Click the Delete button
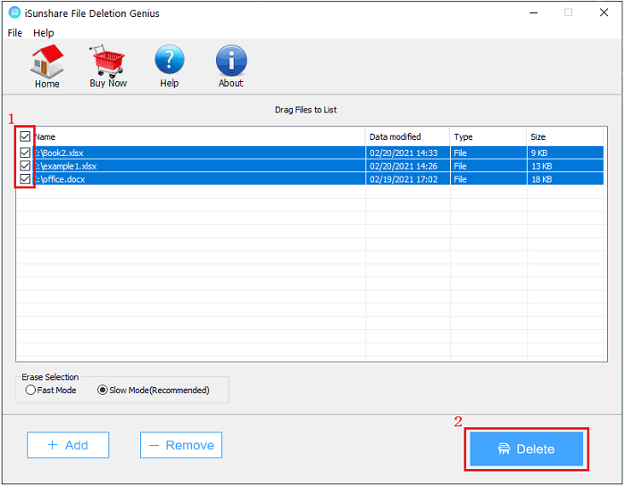This screenshot has width=625, height=486. 526,449
